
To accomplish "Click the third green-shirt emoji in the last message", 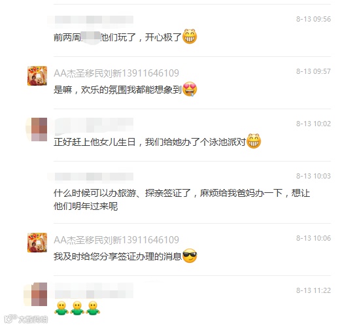I will 93,308.
